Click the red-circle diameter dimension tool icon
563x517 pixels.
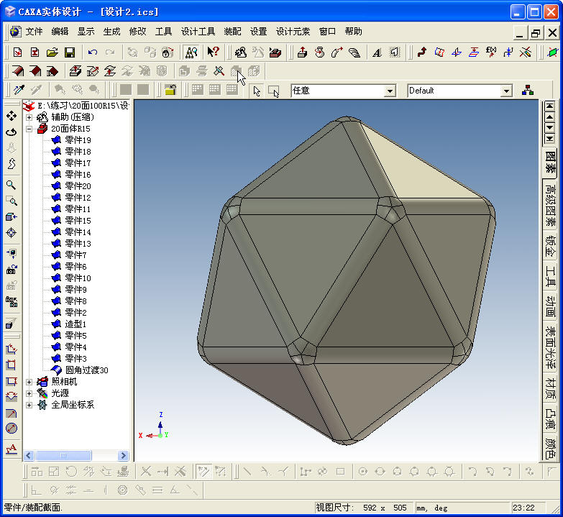[11, 429]
